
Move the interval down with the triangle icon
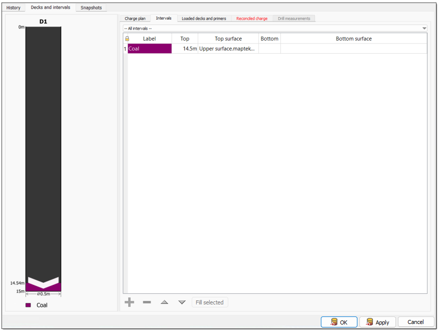(x=182, y=302)
